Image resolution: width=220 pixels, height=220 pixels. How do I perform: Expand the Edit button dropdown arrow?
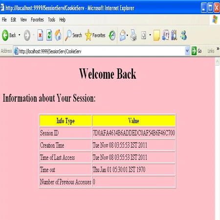(150, 35)
